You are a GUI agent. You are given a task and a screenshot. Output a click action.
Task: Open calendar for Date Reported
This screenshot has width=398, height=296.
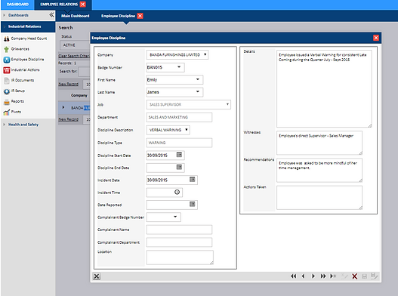pos(193,205)
